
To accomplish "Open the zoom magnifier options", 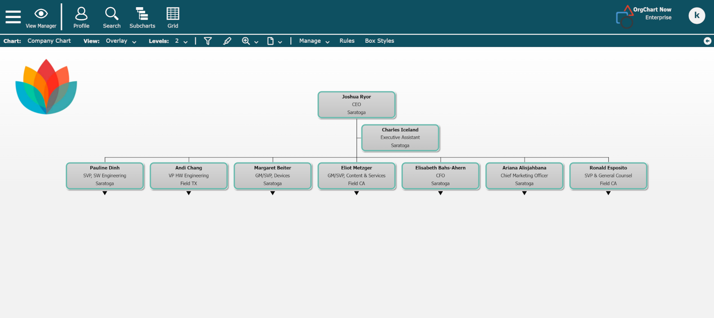I will coord(250,41).
